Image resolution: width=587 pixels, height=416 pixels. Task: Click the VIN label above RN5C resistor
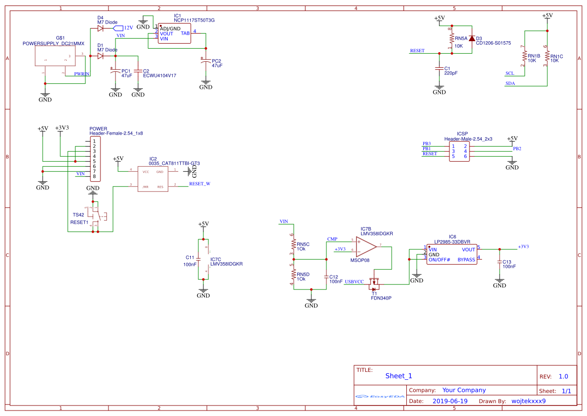[284, 222]
